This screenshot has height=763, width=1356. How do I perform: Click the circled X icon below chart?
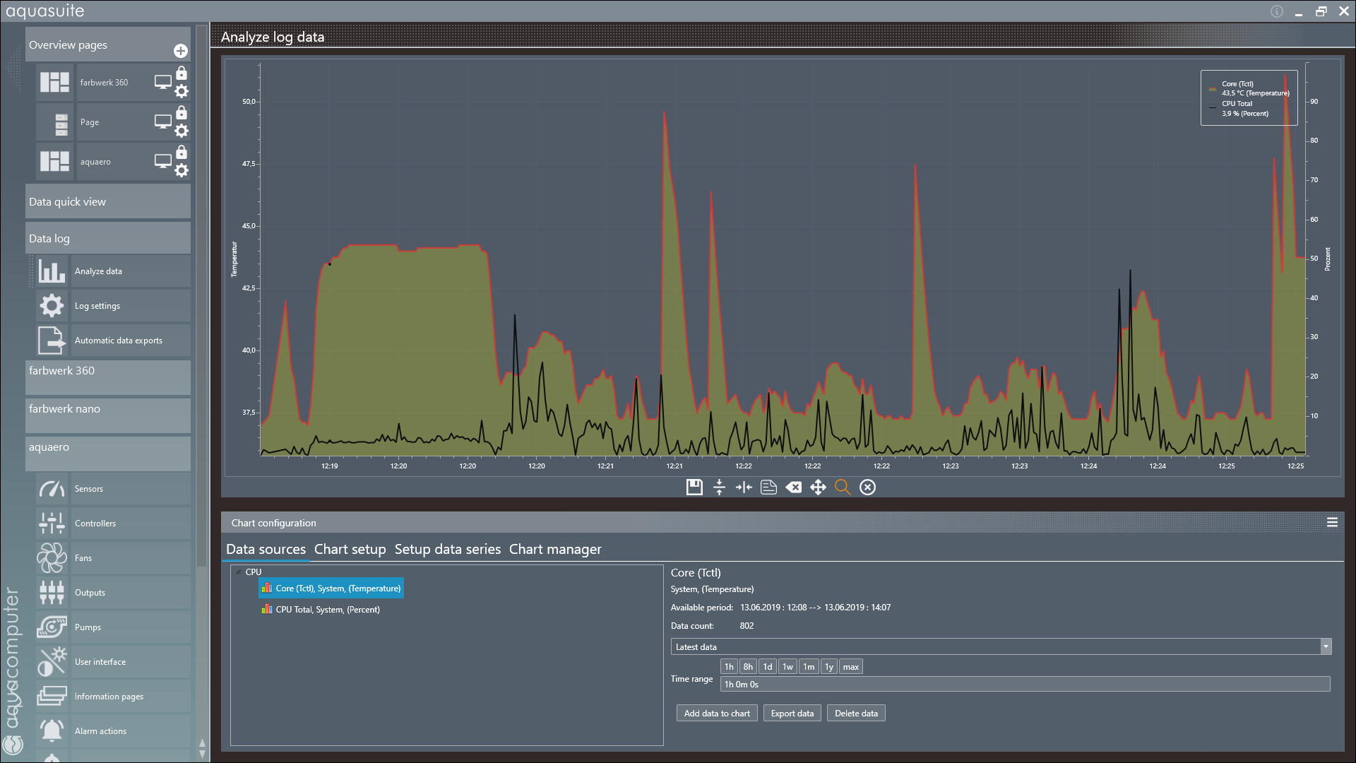coord(867,487)
